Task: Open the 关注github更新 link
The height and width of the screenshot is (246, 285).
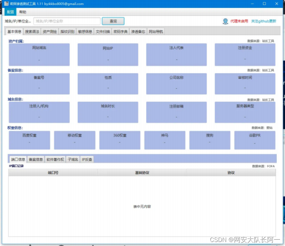Action: pos(263,21)
